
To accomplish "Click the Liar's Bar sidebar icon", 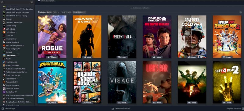I will click(4, 35).
